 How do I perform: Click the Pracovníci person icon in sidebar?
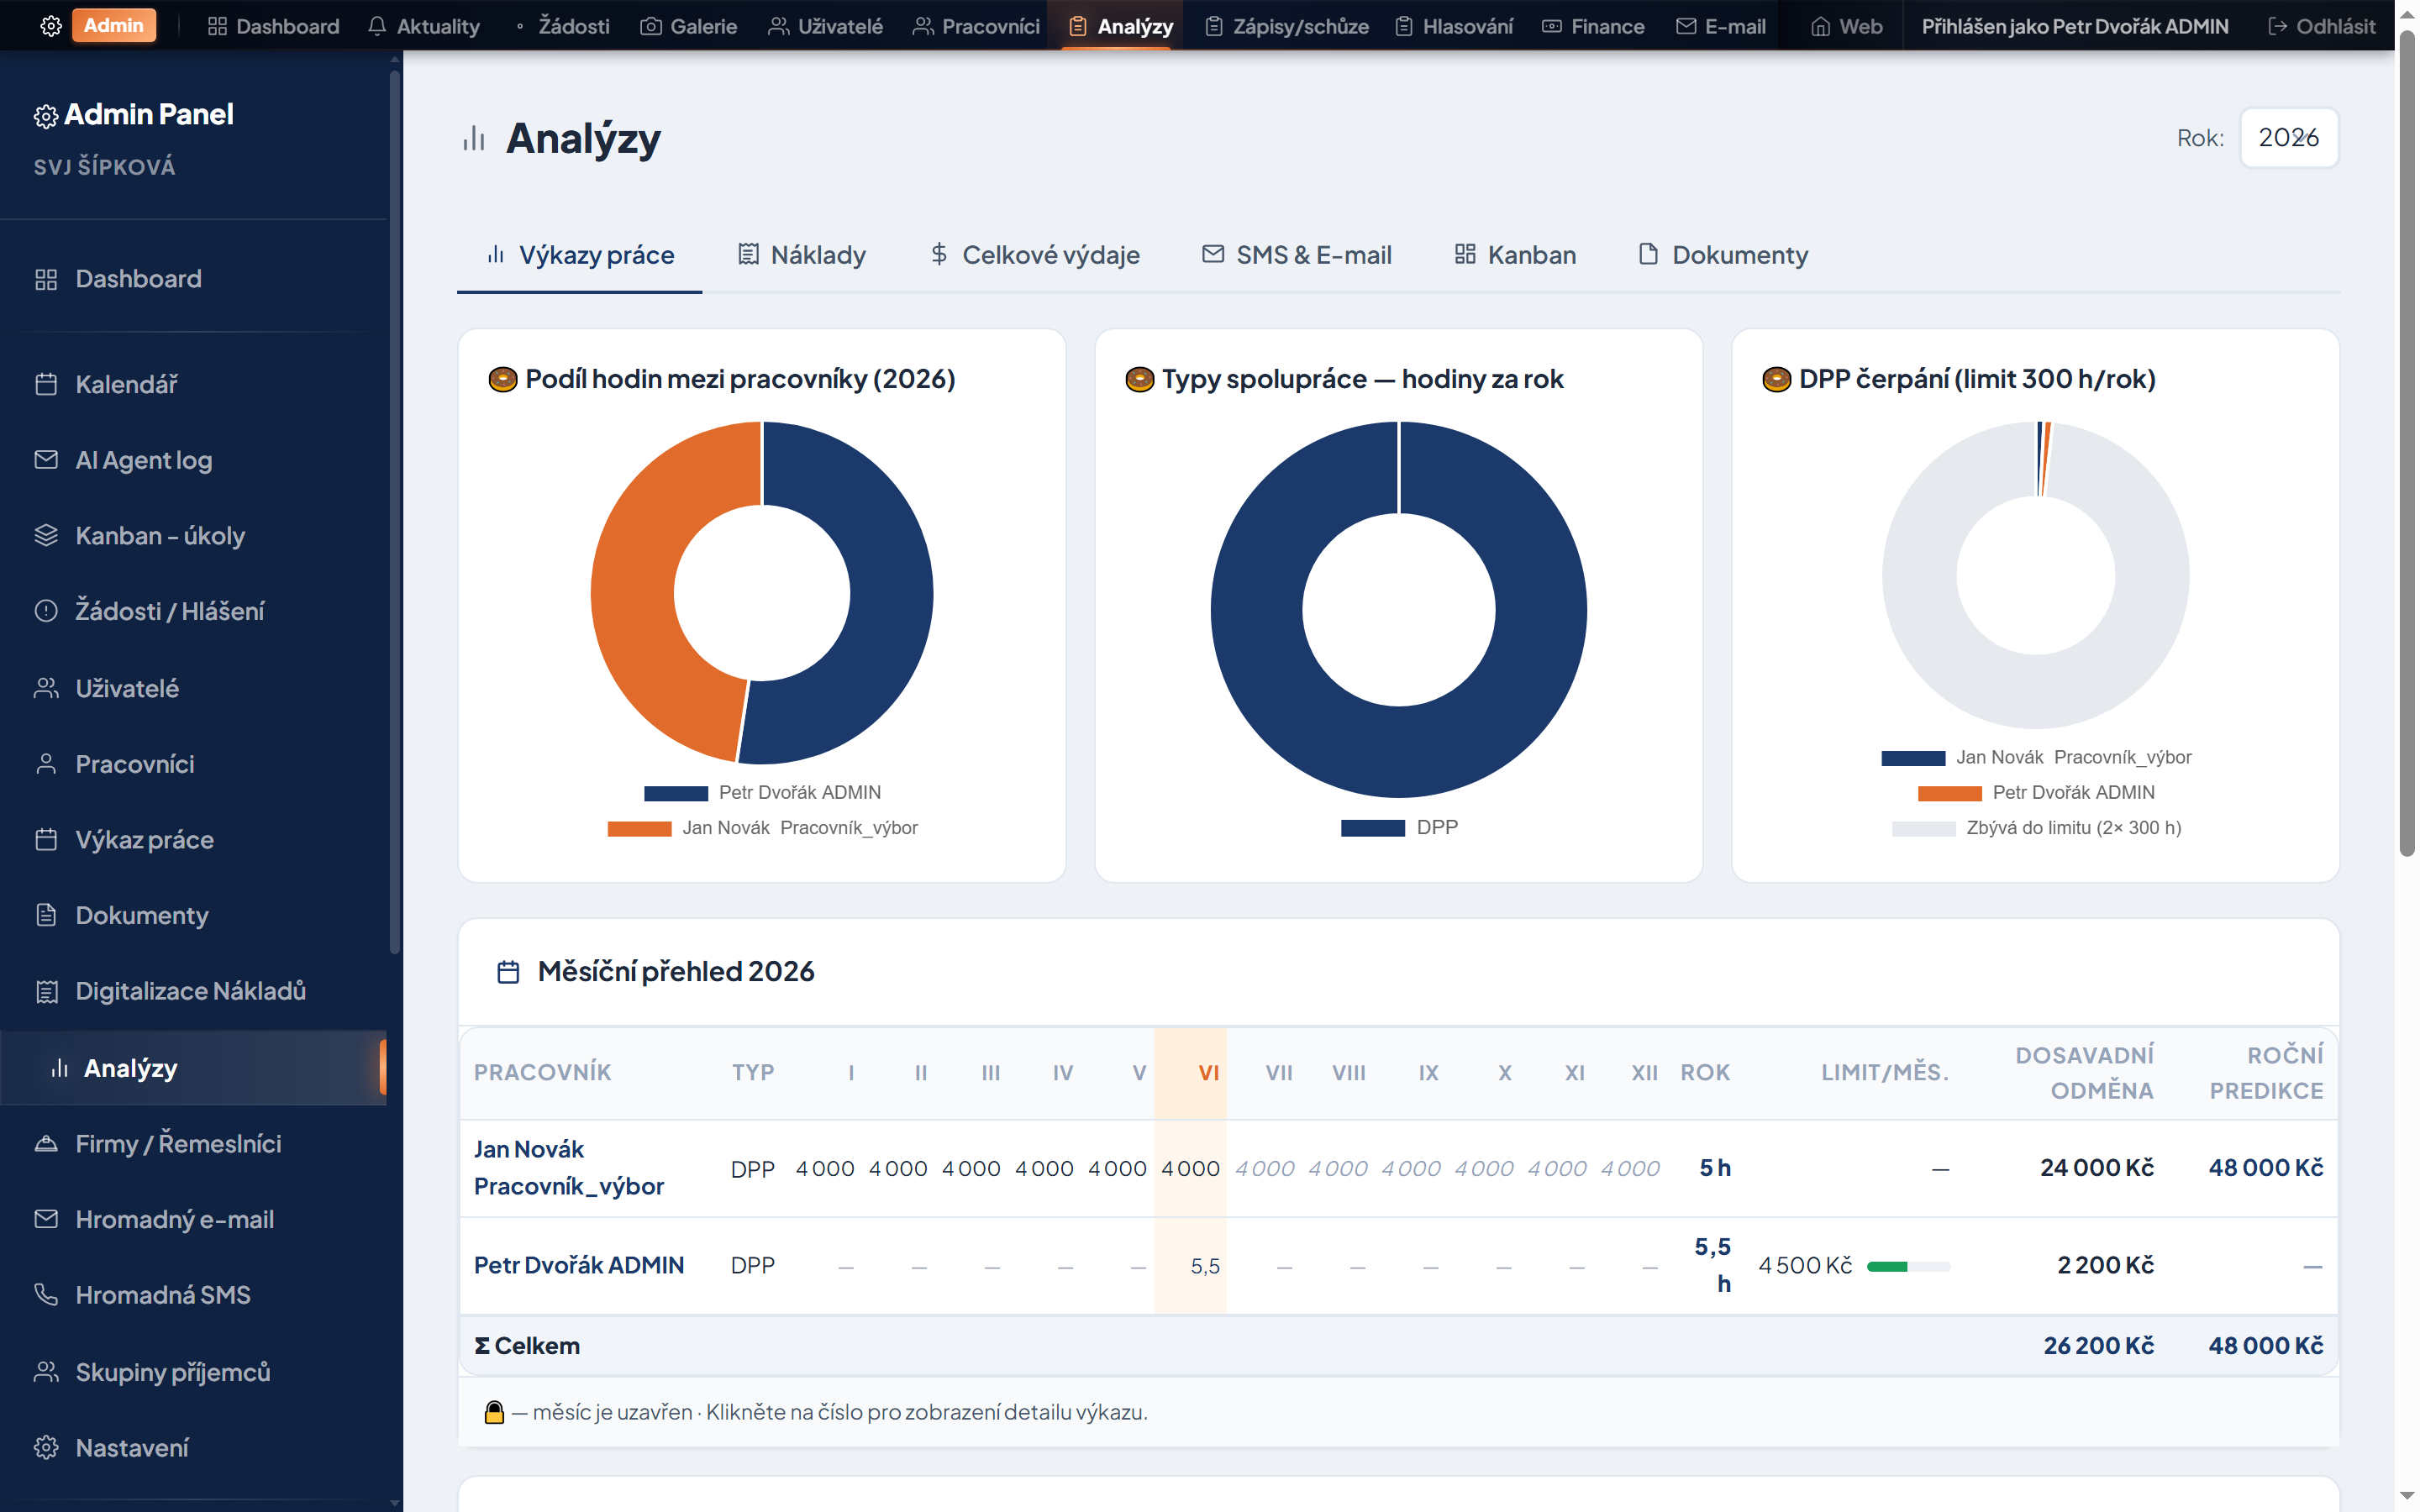(46, 764)
